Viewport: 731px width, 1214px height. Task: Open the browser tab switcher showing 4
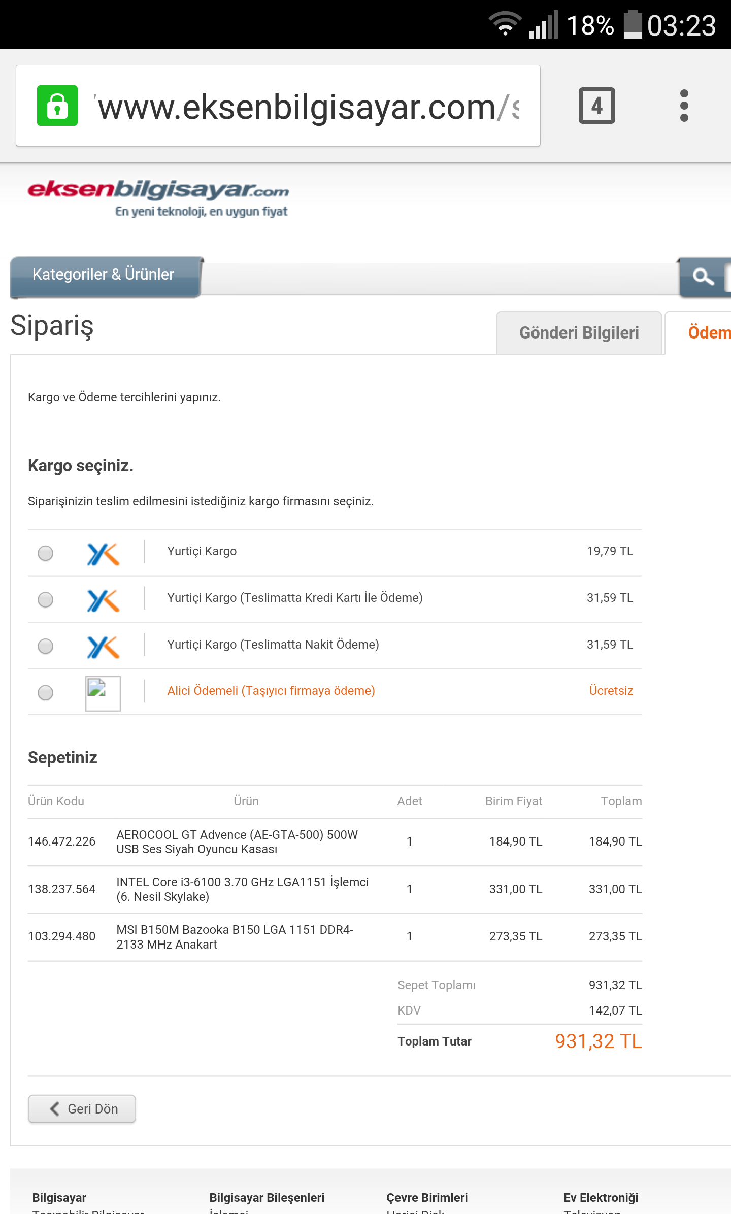tap(596, 106)
